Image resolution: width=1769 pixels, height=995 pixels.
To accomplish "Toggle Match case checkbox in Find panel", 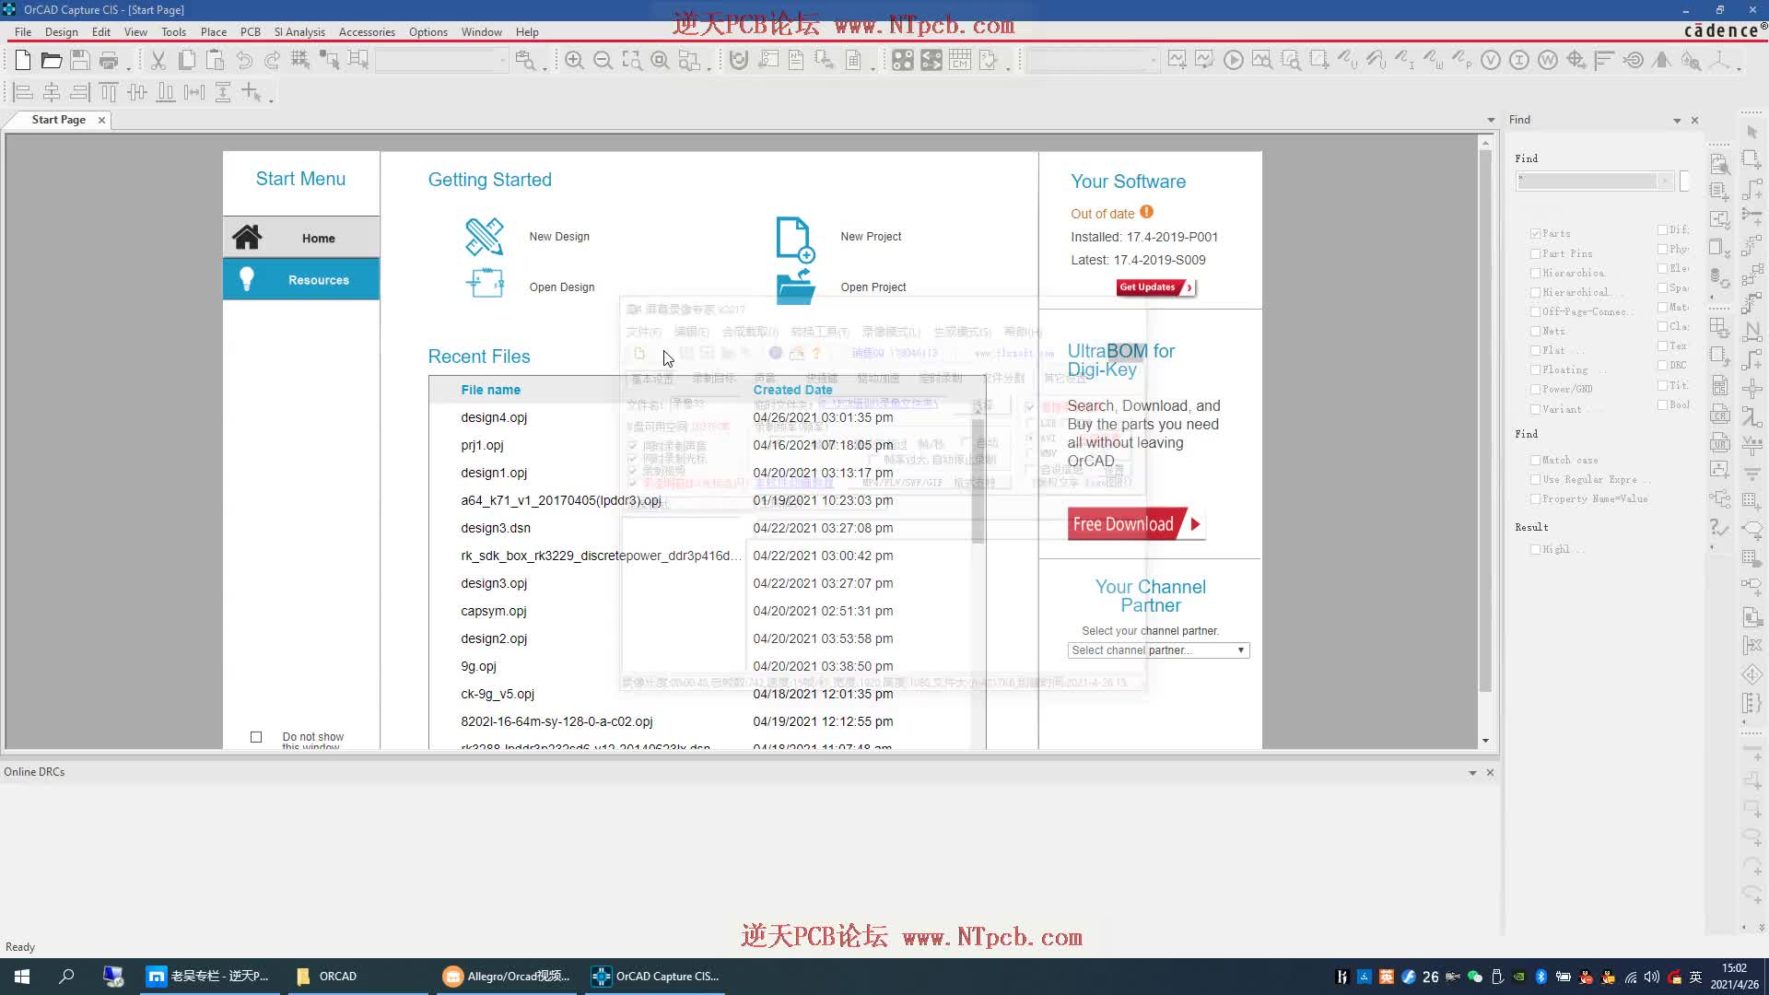I will click(1534, 459).
